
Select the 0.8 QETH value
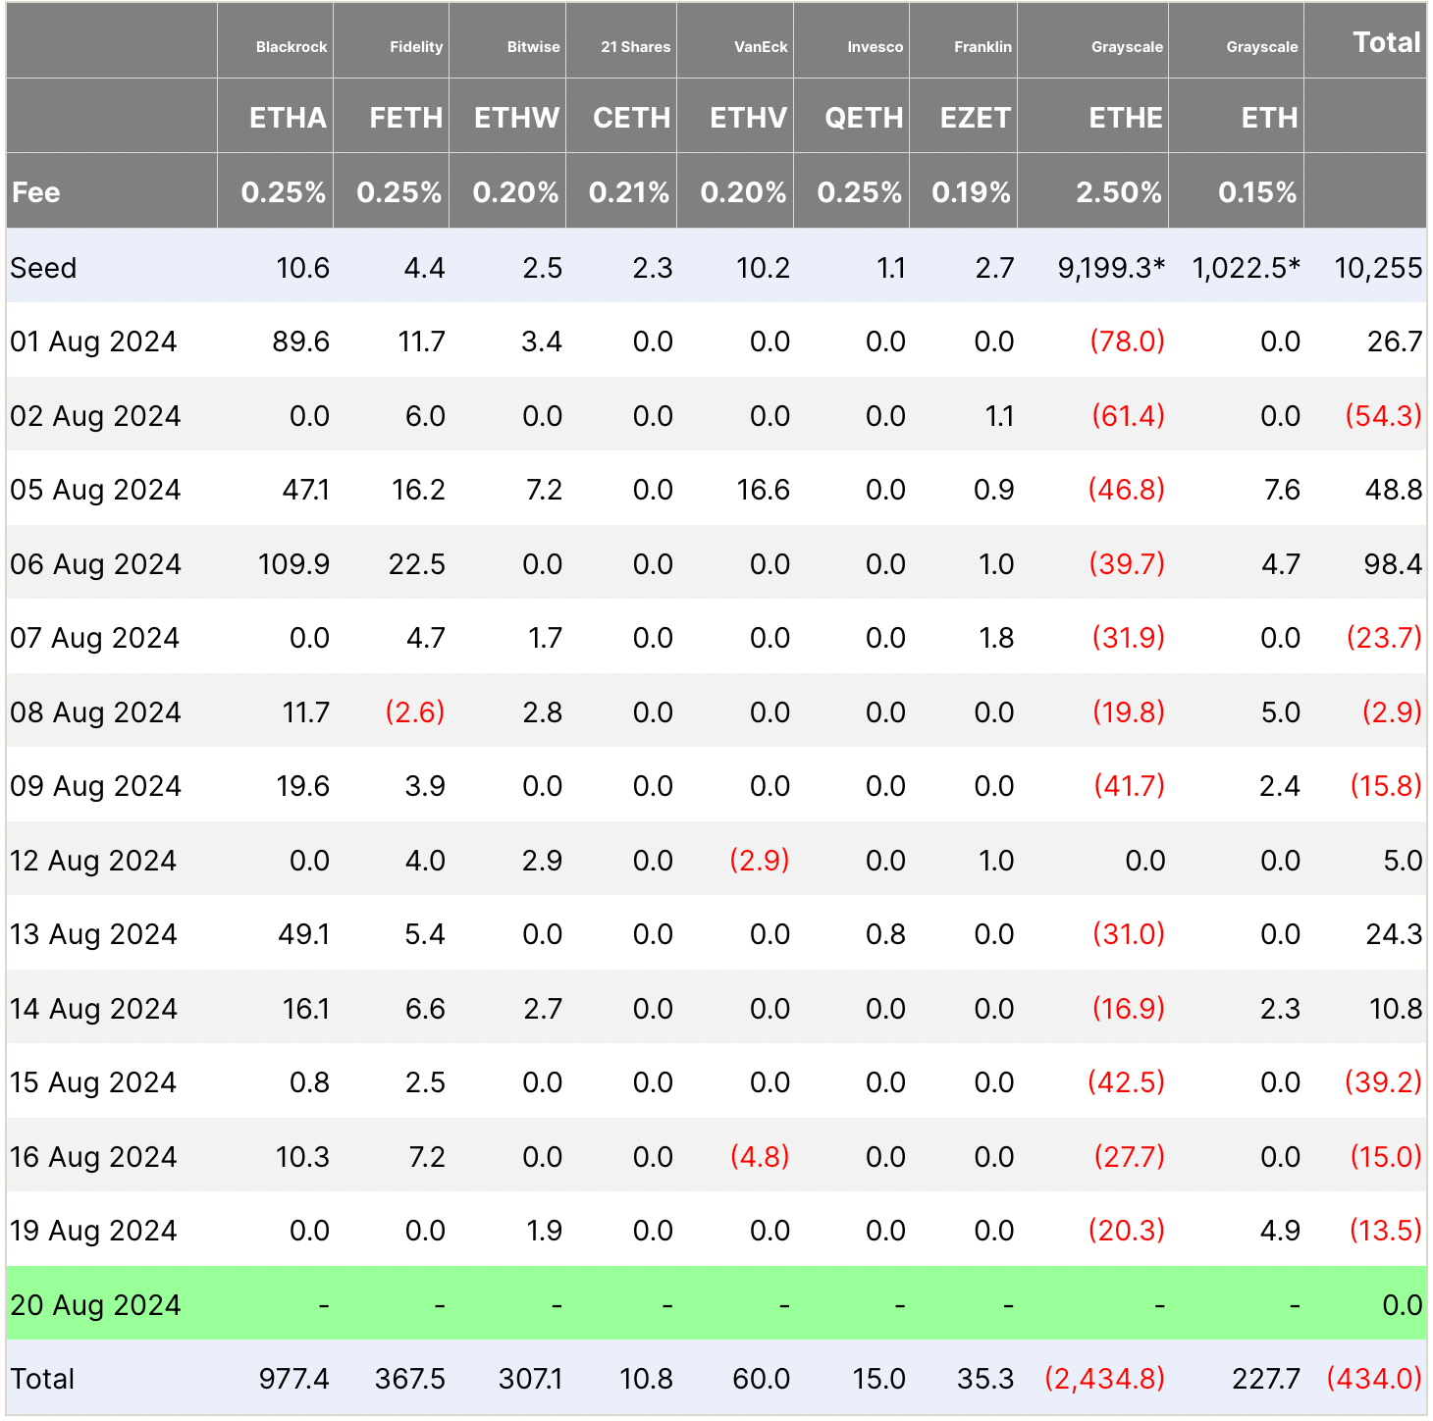(x=885, y=934)
